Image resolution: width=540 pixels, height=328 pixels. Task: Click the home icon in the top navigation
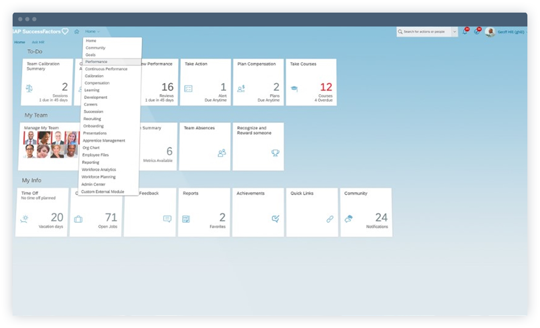[77, 31]
